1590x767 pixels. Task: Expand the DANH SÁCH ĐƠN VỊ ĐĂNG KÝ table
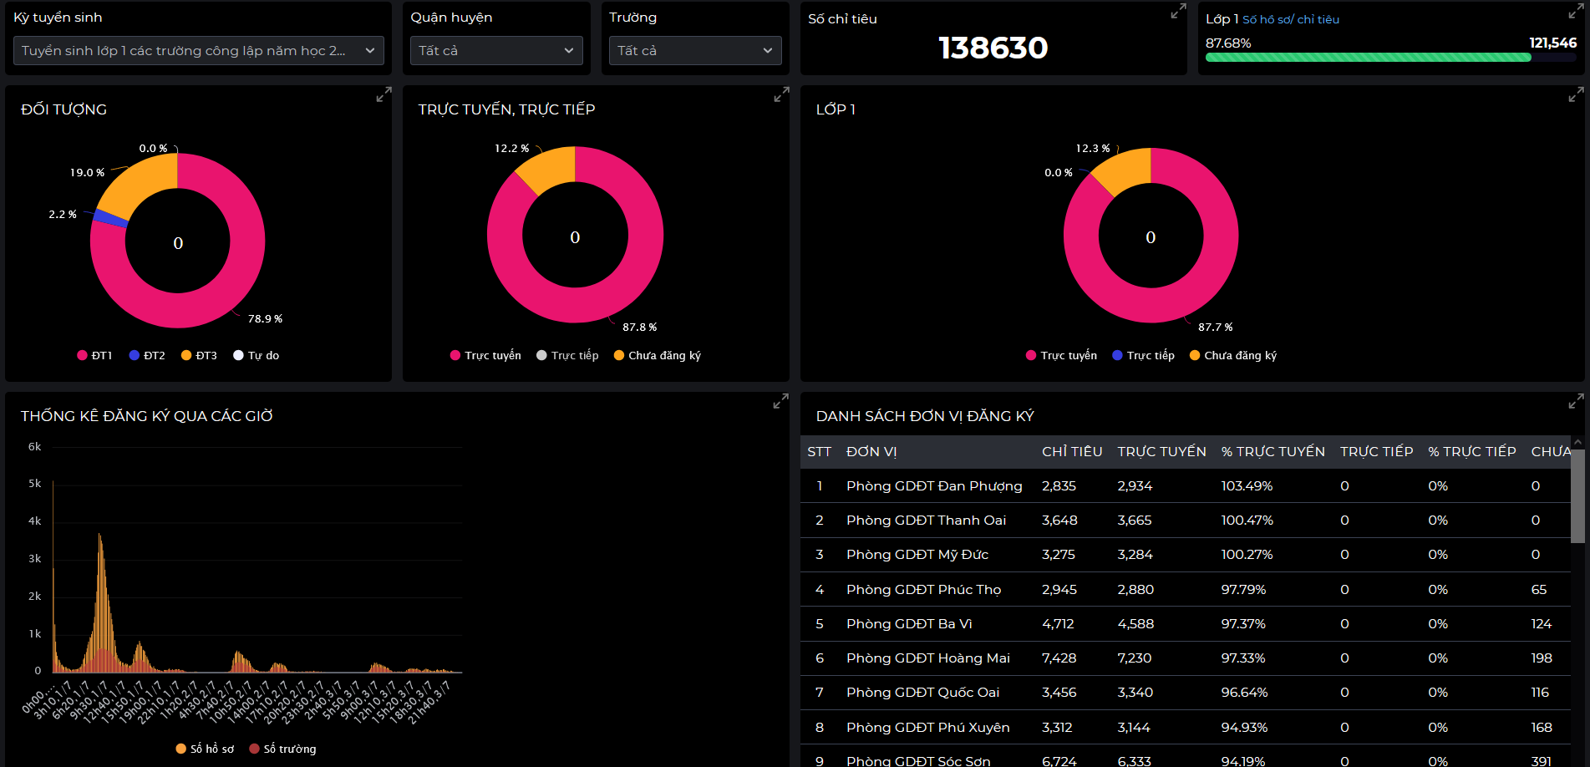click(1576, 402)
